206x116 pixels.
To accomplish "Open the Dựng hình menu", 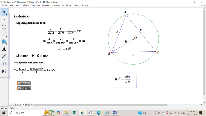I will coord(35,5).
